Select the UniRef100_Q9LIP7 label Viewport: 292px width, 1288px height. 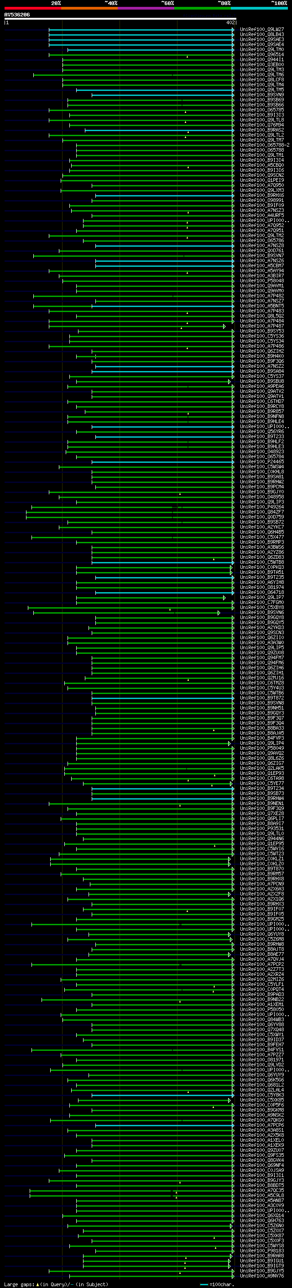261,598
